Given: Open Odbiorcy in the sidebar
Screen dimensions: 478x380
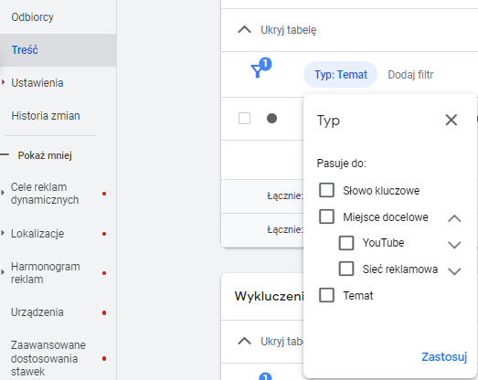Looking at the screenshot, I should coord(32,17).
